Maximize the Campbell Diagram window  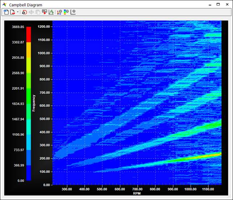(x=218, y=5)
